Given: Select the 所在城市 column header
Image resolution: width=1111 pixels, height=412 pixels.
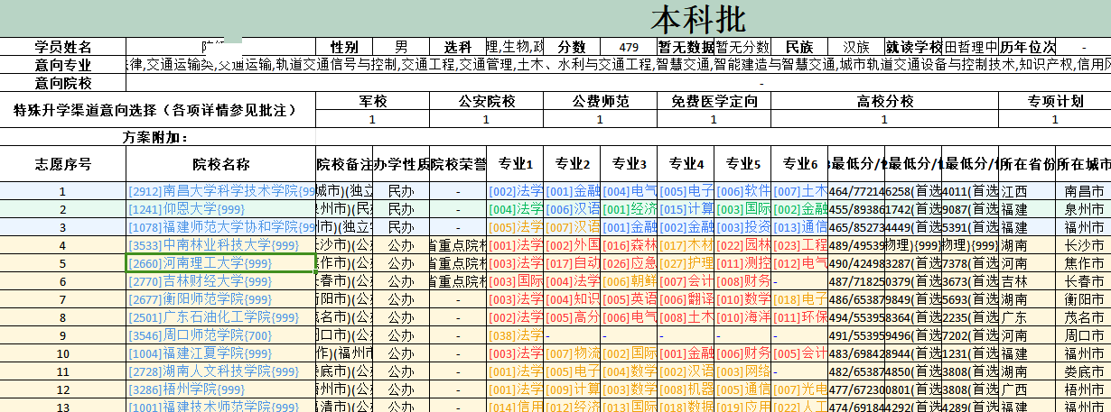Looking at the screenshot, I should [x=1083, y=164].
